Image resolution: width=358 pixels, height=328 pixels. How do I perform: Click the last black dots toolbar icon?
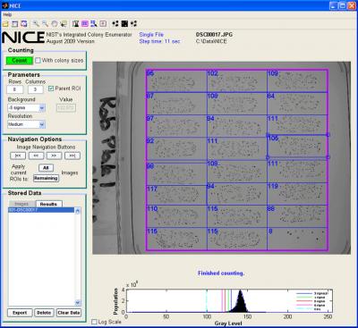133,23
